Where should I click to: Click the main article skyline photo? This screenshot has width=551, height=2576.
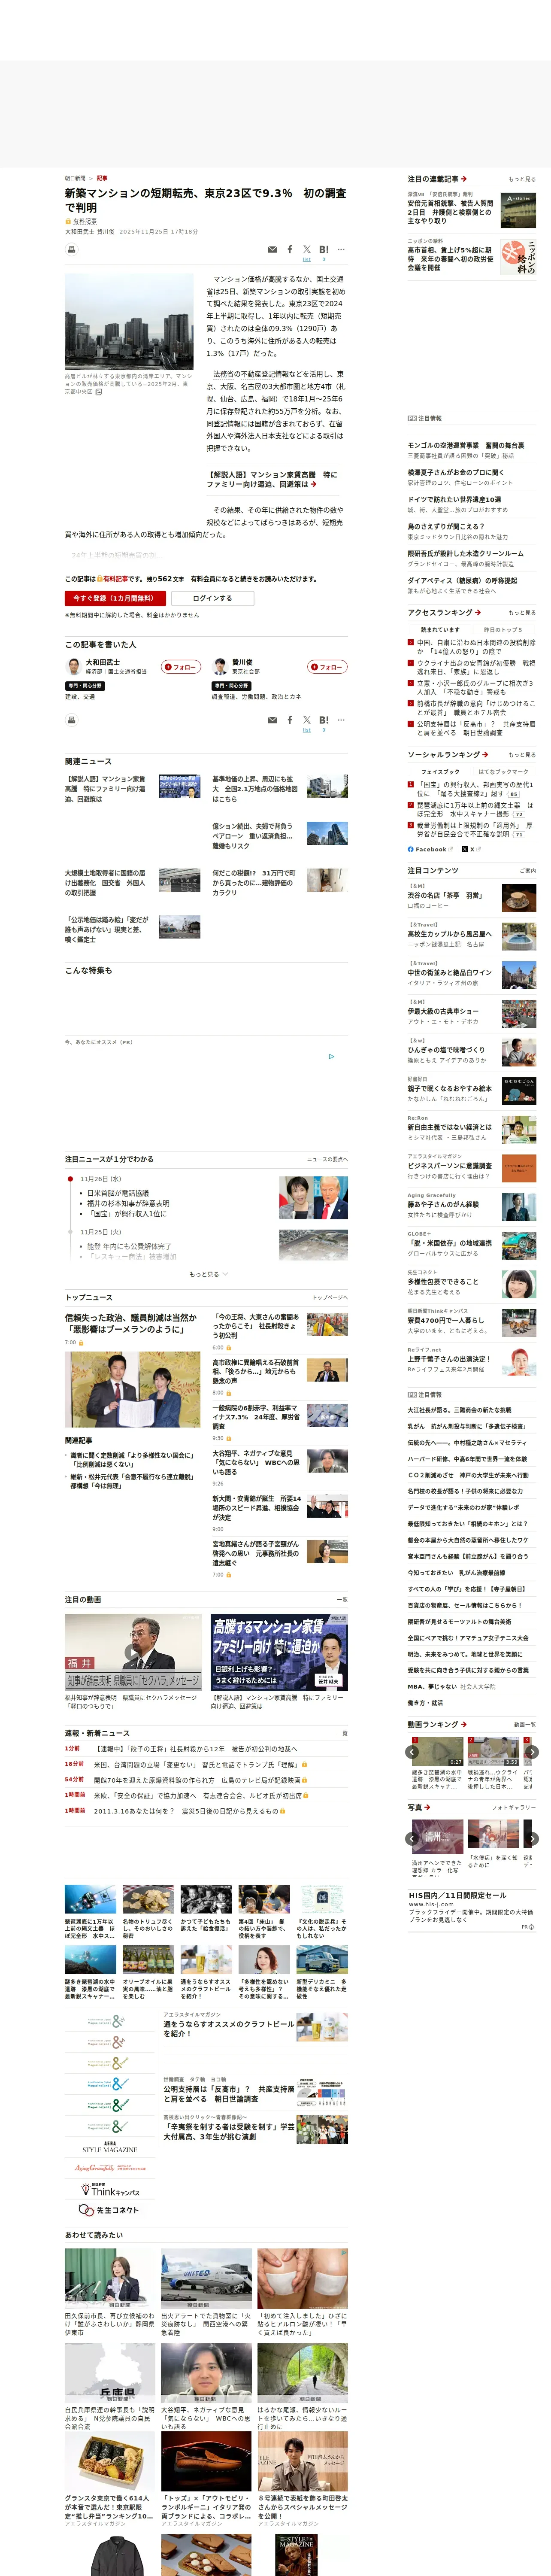pyautogui.click(x=129, y=321)
